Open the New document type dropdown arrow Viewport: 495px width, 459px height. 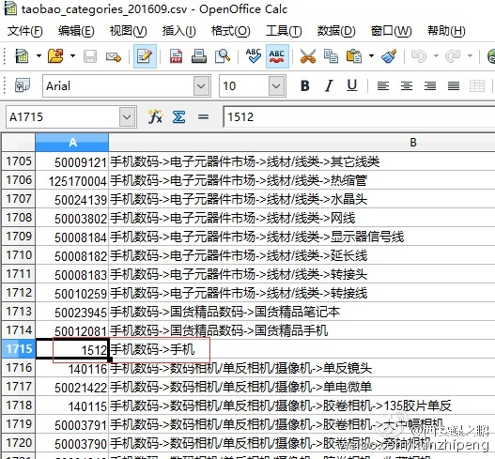pos(39,56)
